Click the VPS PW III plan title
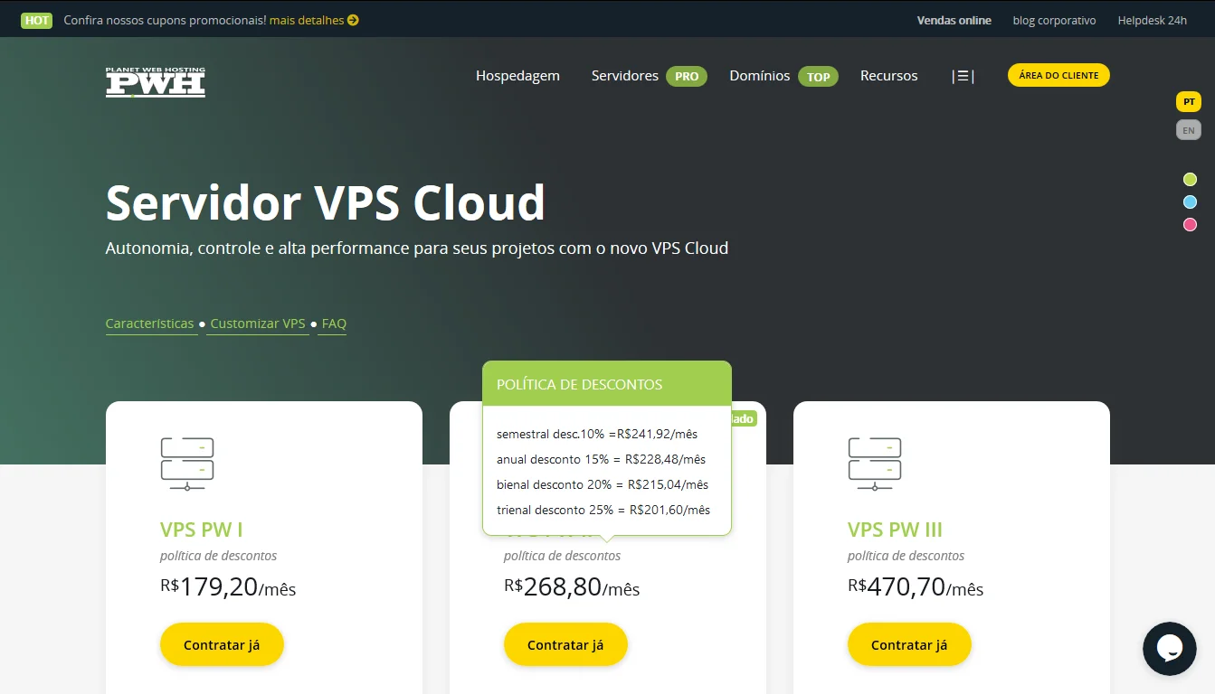 (x=895, y=530)
